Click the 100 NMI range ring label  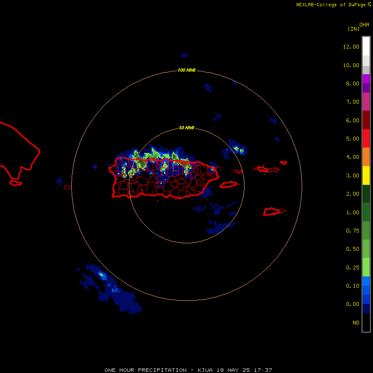(x=186, y=70)
